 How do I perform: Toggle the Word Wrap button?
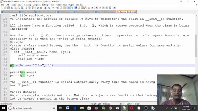click(x=69, y=8)
